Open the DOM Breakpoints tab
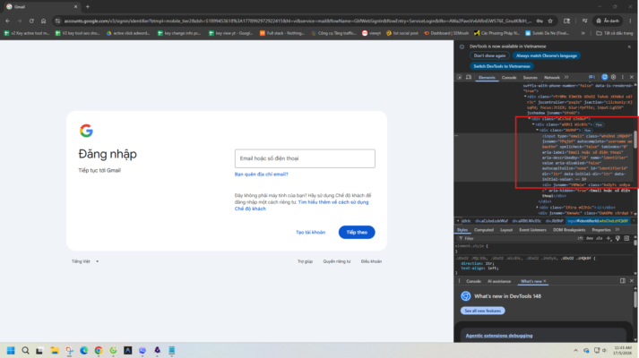 [x=569, y=230]
